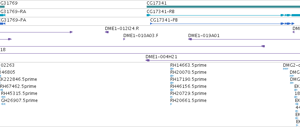Click the RH46156.5prime EST arrow
The image size is (300, 127).
click(x=172, y=90)
